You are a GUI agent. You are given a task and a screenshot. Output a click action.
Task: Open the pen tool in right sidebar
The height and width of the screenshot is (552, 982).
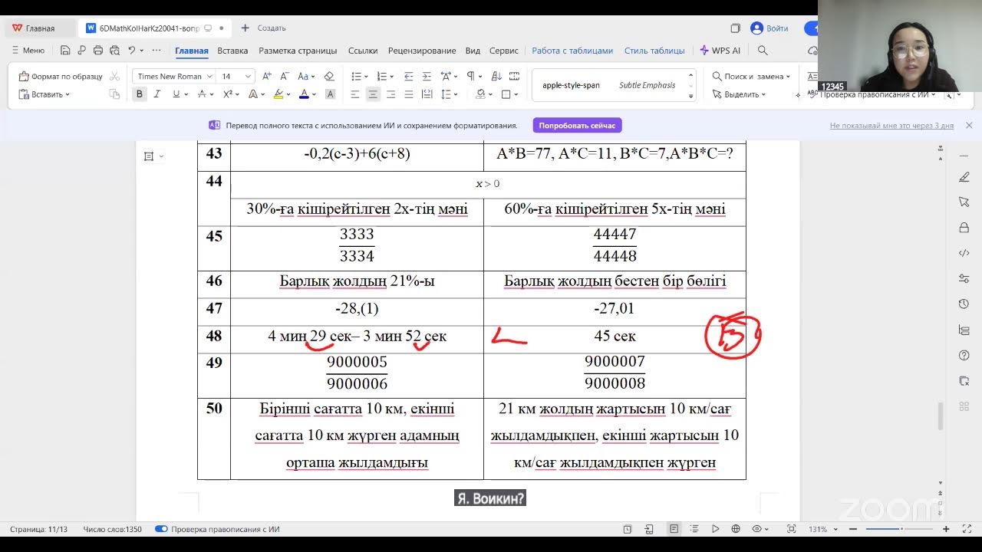pyautogui.click(x=964, y=177)
